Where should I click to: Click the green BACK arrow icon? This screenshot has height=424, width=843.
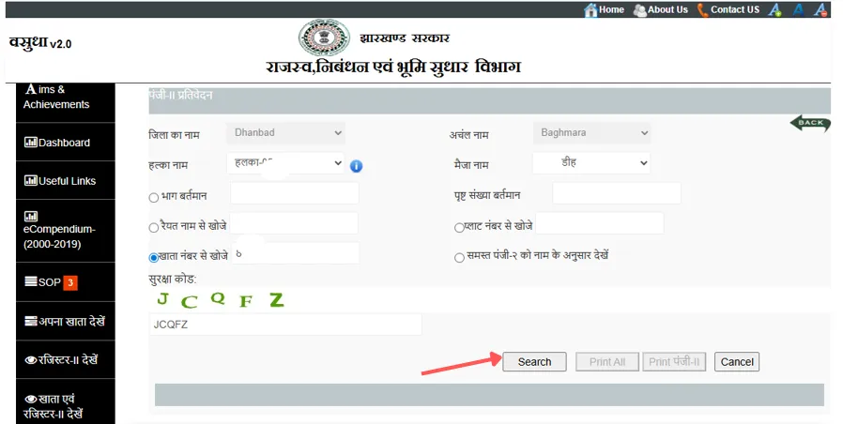pos(810,123)
